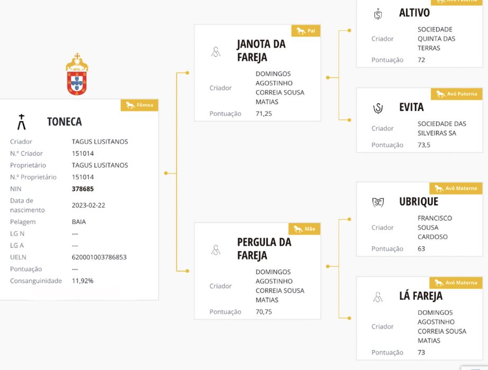This screenshot has width=488, height=370.
Task: Click the brand icon next to LÁ FAREJA
Action: (377, 297)
